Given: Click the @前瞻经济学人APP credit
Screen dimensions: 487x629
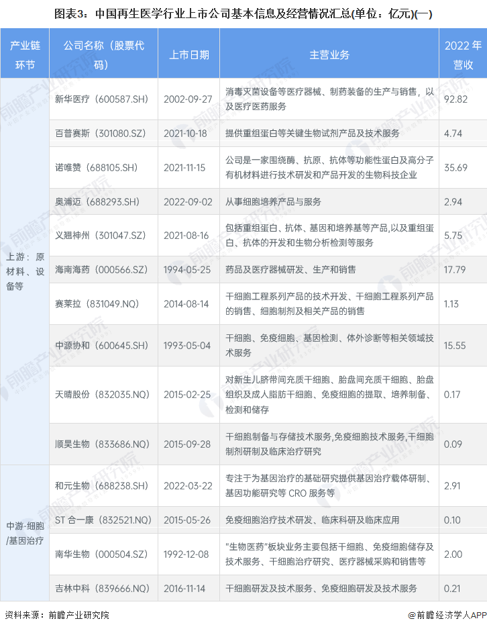Looking at the screenshot, I should 447,615.
